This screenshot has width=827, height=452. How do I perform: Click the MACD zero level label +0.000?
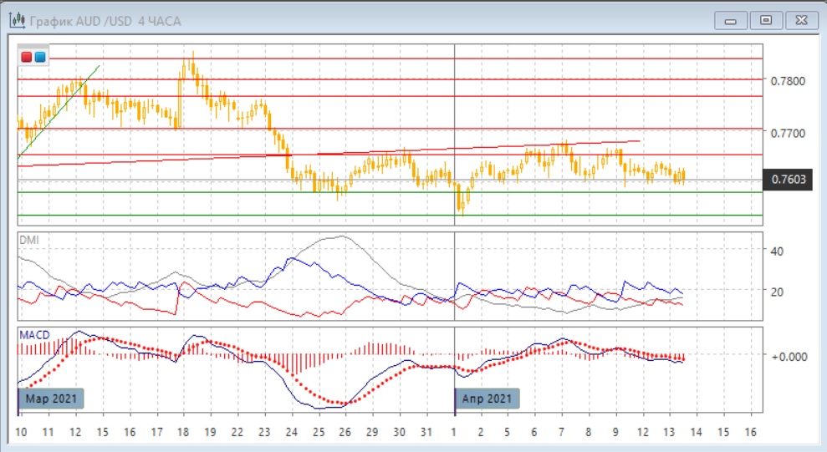[789, 356]
